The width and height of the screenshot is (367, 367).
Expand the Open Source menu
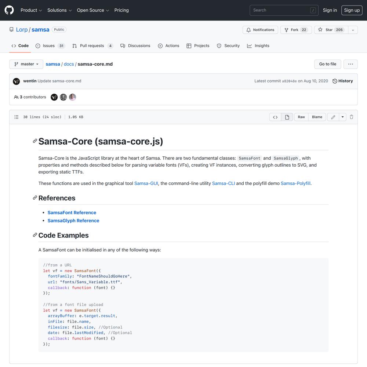pos(93,10)
